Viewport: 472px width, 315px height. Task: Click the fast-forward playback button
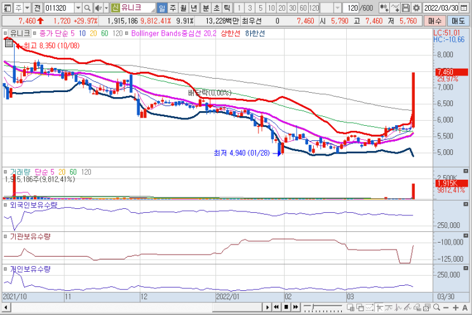(295, 307)
